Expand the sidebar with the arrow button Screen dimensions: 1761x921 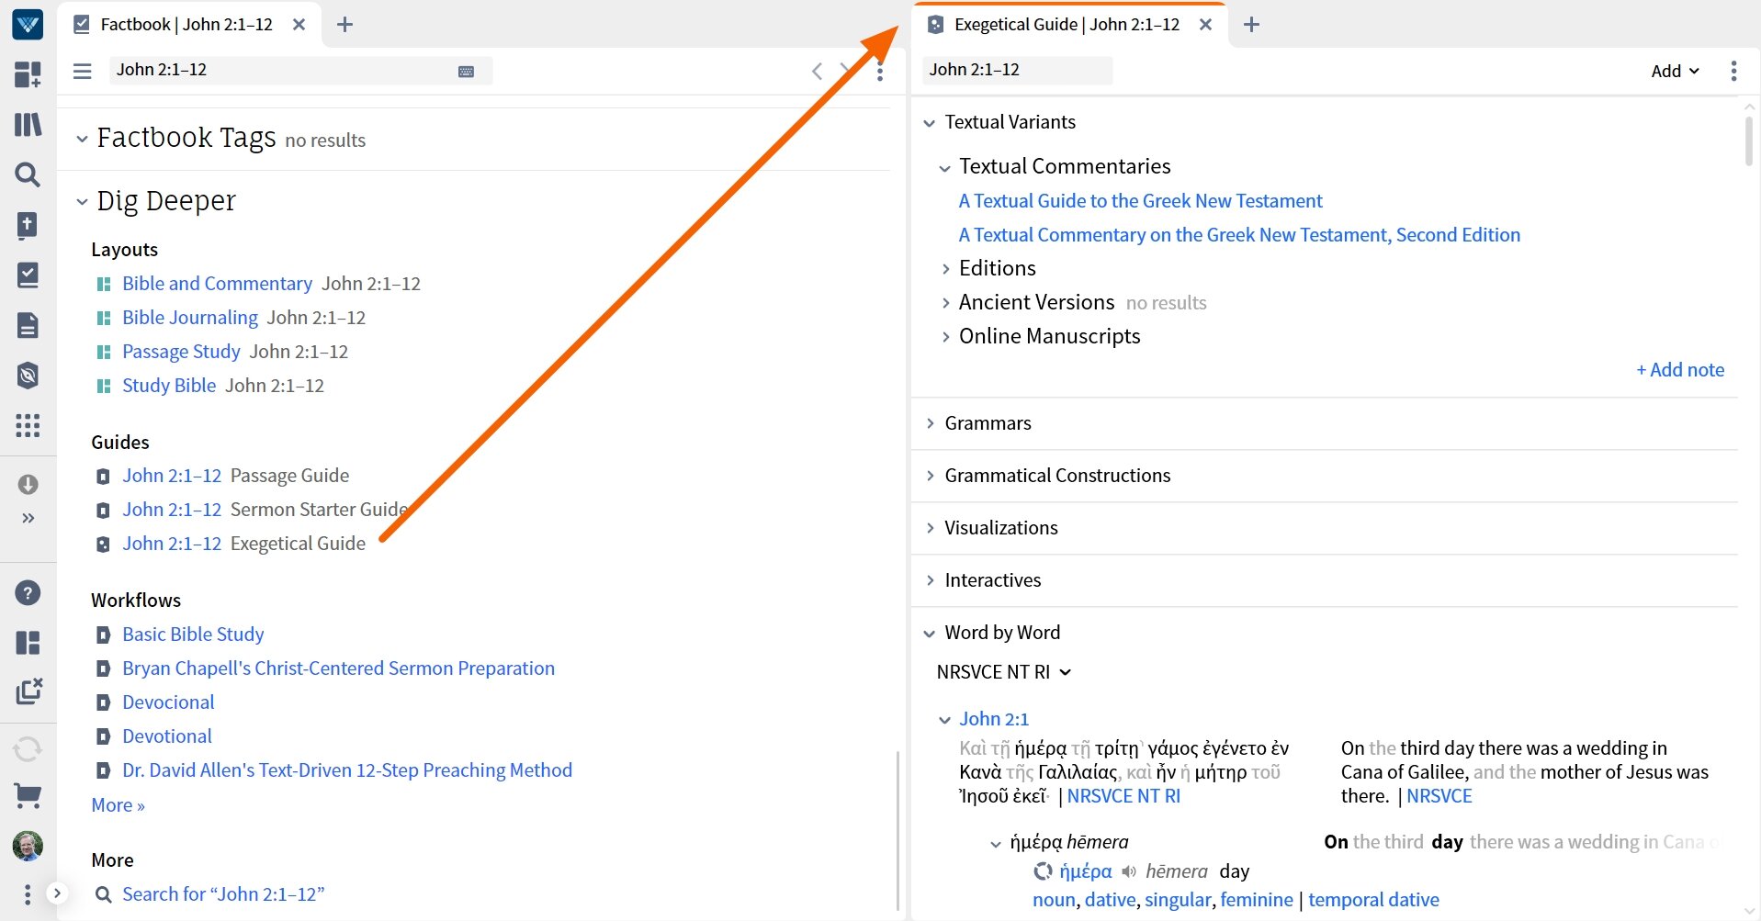57,893
